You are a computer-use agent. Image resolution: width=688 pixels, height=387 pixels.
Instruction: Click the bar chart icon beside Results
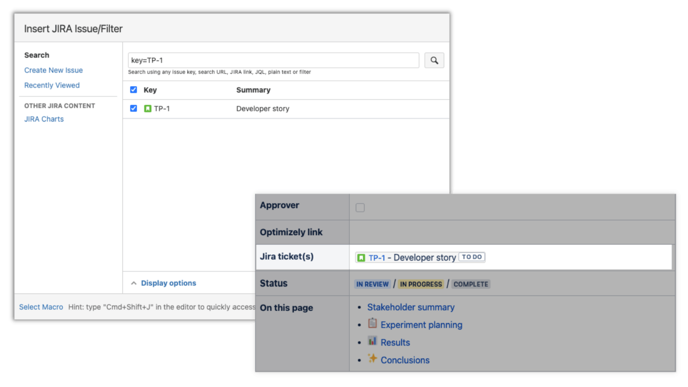pyautogui.click(x=372, y=341)
